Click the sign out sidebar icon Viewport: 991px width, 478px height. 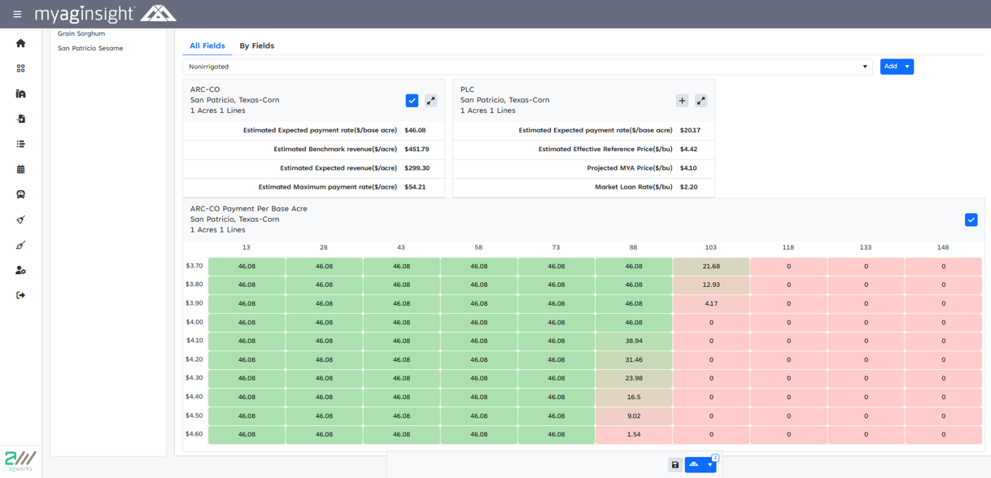pos(20,295)
